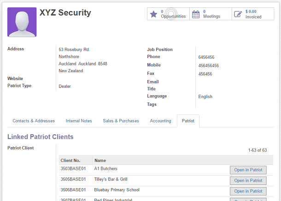Click the $0.00 Invoiced amount
The height and width of the screenshot is (201, 281).
tap(251, 11)
